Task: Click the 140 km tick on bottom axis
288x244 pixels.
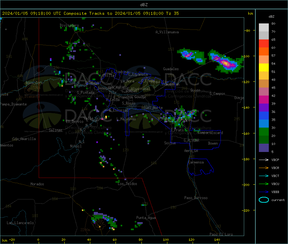Action: tap(217, 240)
